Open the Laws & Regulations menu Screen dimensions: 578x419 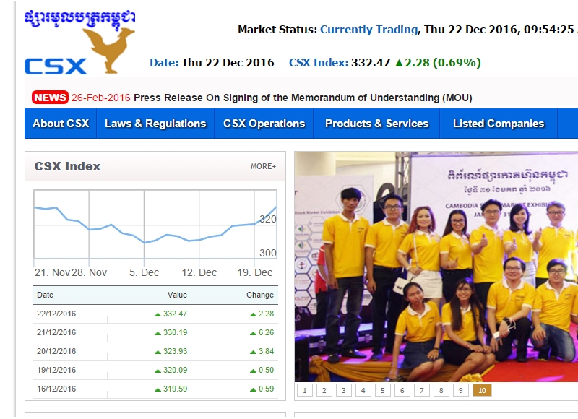tap(155, 124)
